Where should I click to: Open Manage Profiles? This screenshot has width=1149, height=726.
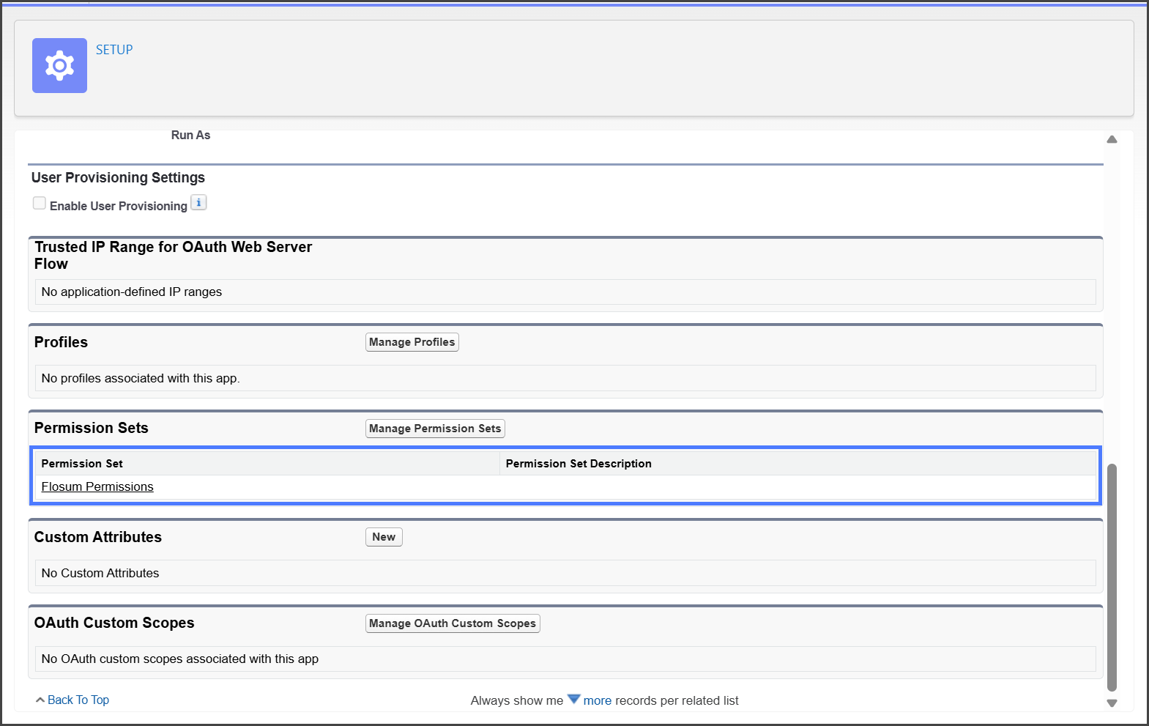pyautogui.click(x=412, y=342)
